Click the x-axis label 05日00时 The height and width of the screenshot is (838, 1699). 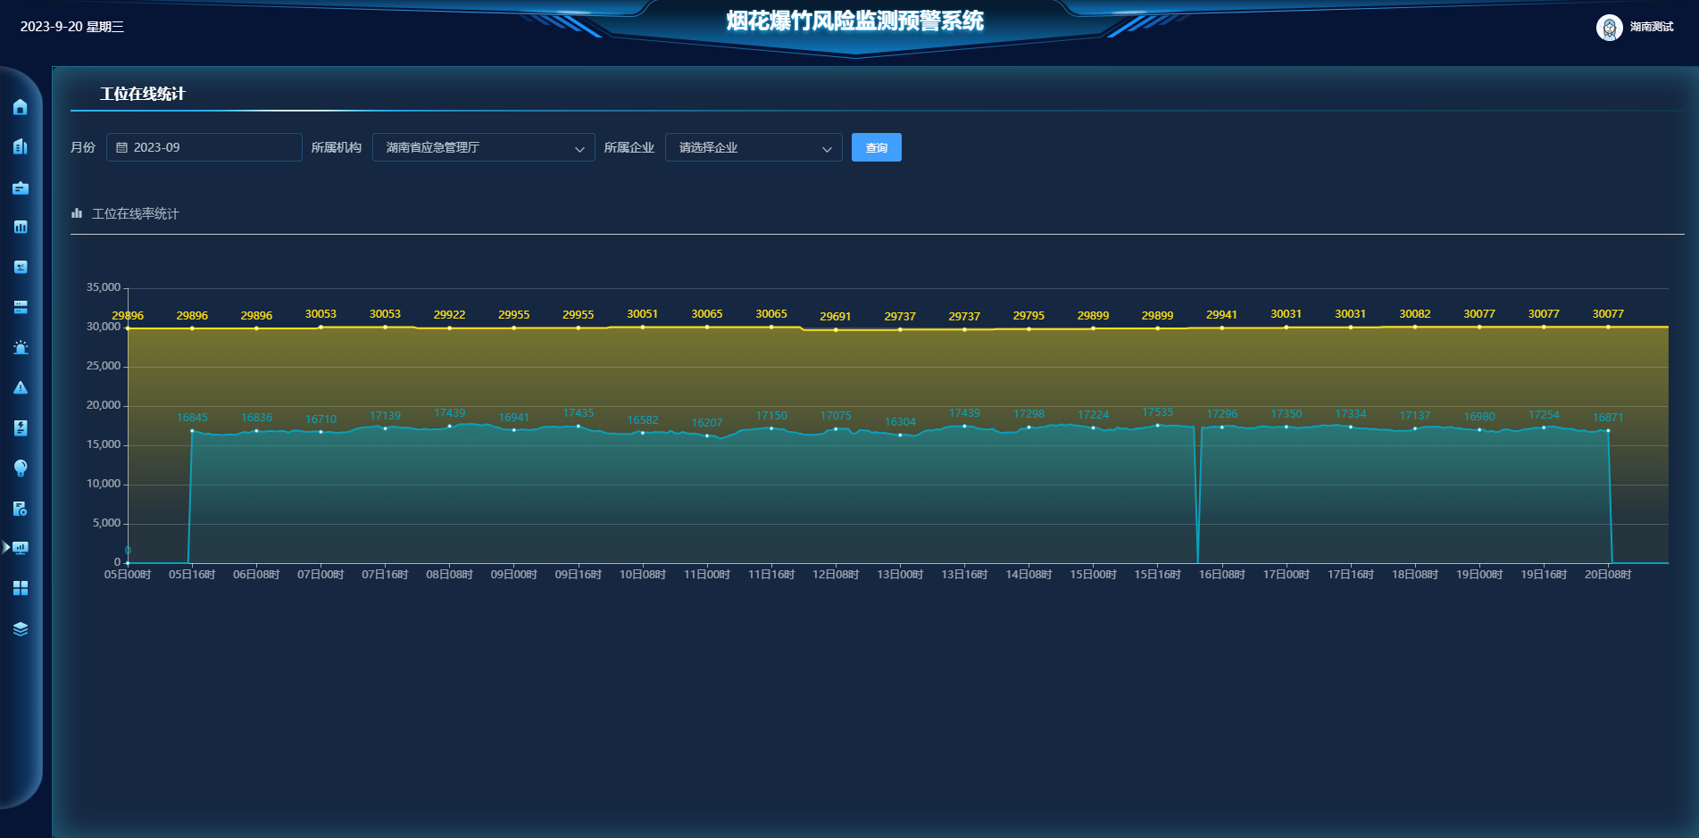128,574
